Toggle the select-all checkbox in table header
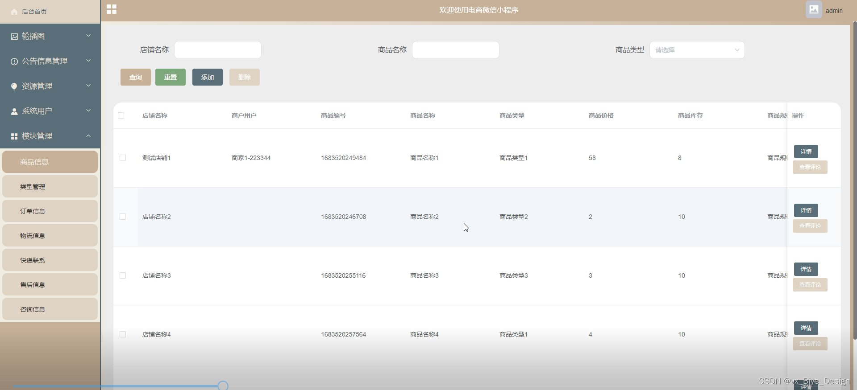 (121, 115)
